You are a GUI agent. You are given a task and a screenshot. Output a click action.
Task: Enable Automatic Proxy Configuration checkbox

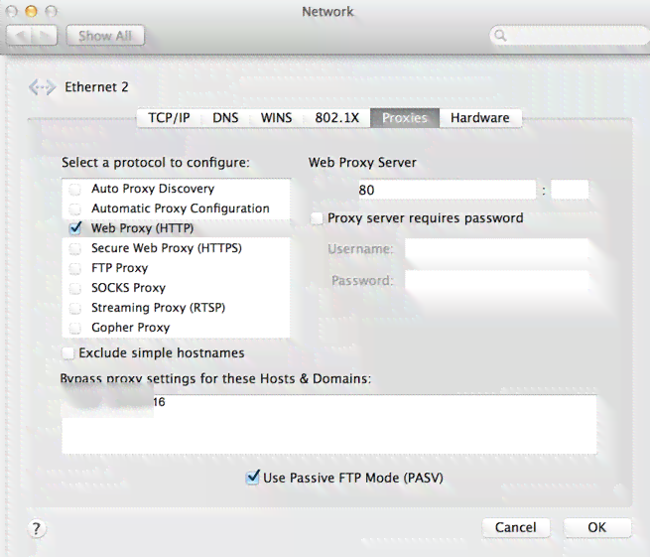click(x=75, y=209)
